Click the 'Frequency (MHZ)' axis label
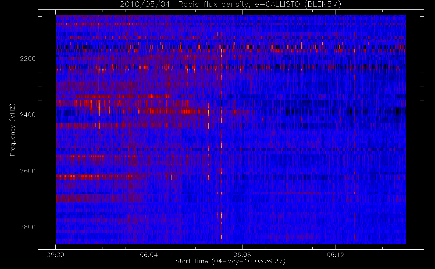Viewport: 435px width, 269px height. (x=13, y=130)
